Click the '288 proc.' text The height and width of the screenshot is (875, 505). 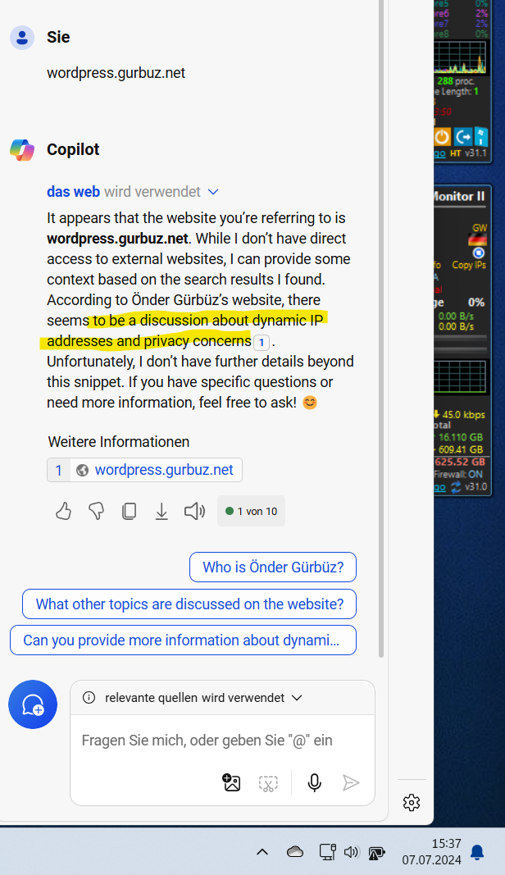click(456, 81)
